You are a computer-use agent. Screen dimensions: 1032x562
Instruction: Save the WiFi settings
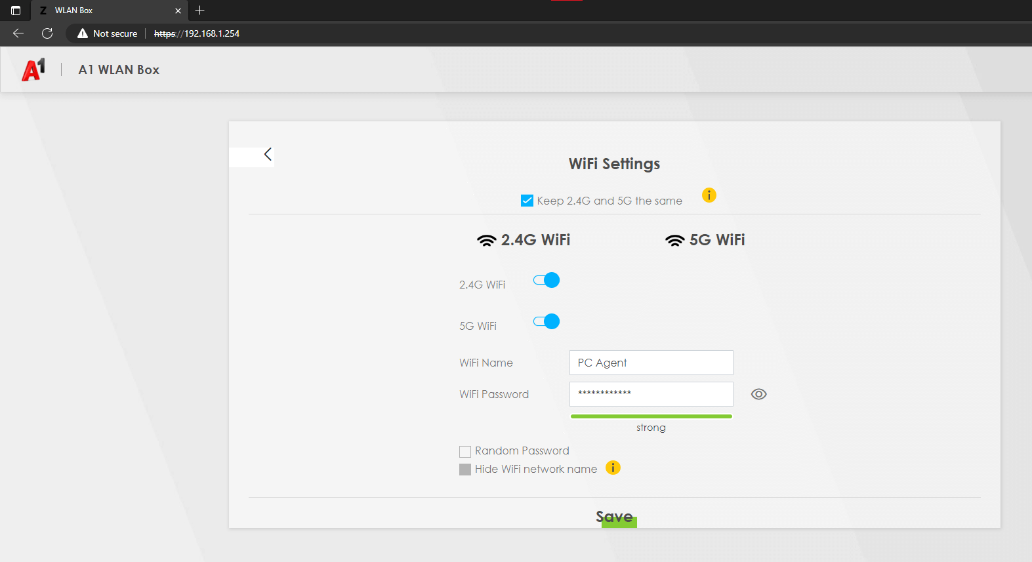tap(615, 517)
